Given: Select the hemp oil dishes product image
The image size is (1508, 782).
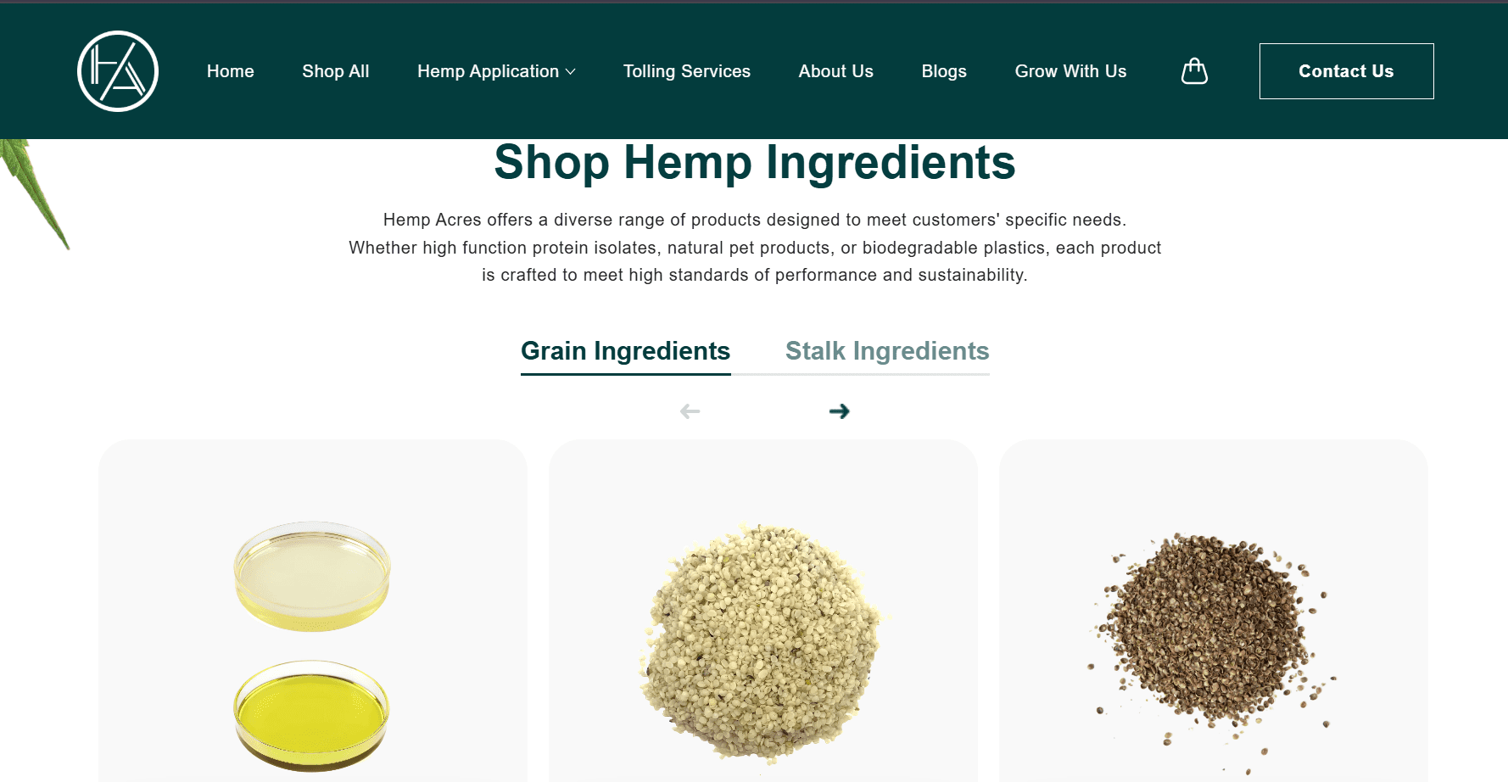Looking at the screenshot, I should tap(312, 645).
